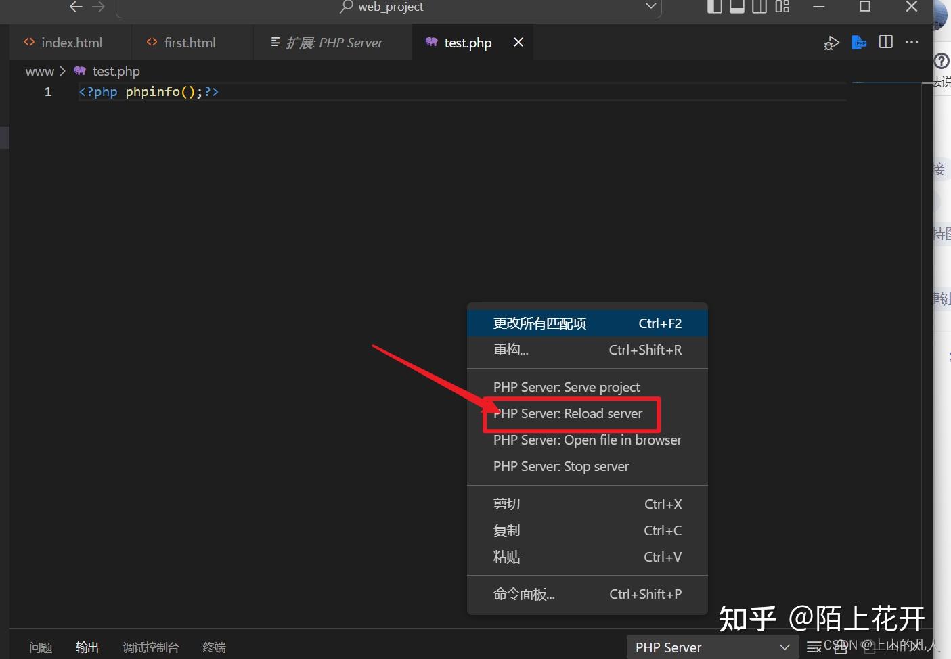Toggle the secondary side bar
The height and width of the screenshot is (659, 951).
[x=759, y=7]
